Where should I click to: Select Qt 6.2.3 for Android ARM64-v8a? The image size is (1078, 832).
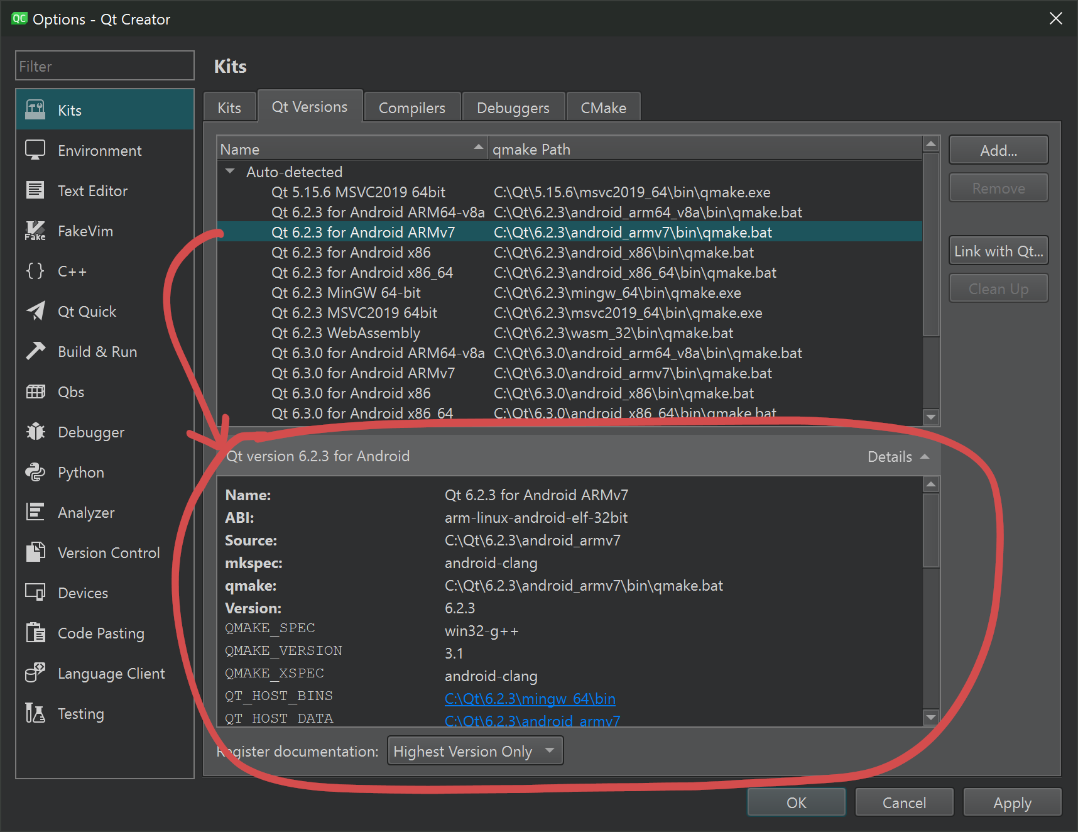[x=570, y=212]
